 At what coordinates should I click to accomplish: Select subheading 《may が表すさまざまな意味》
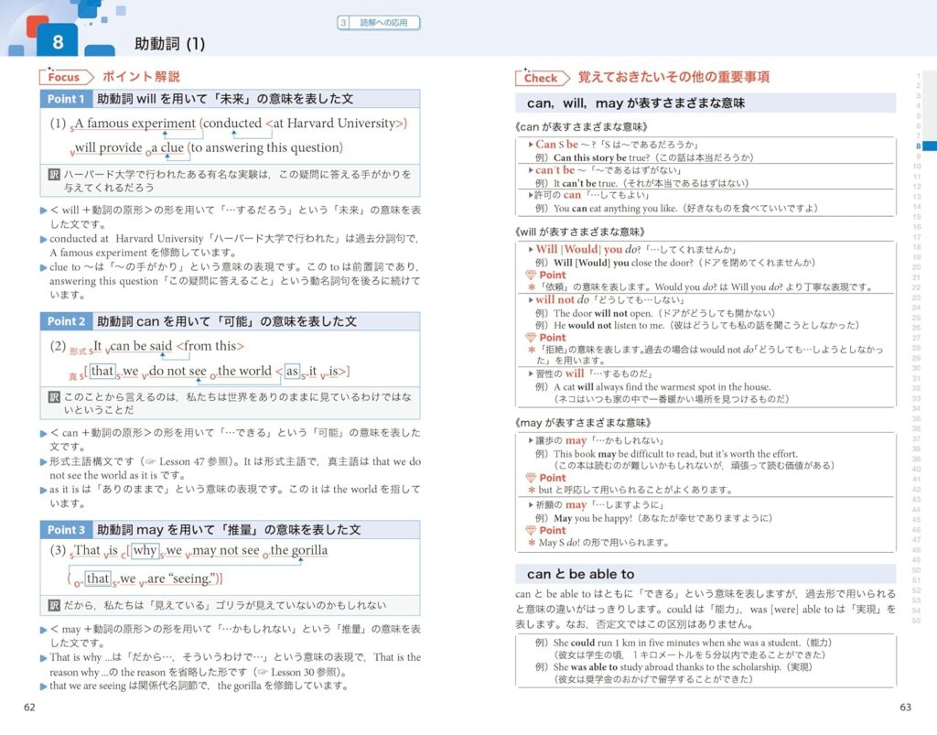pyautogui.click(x=583, y=423)
